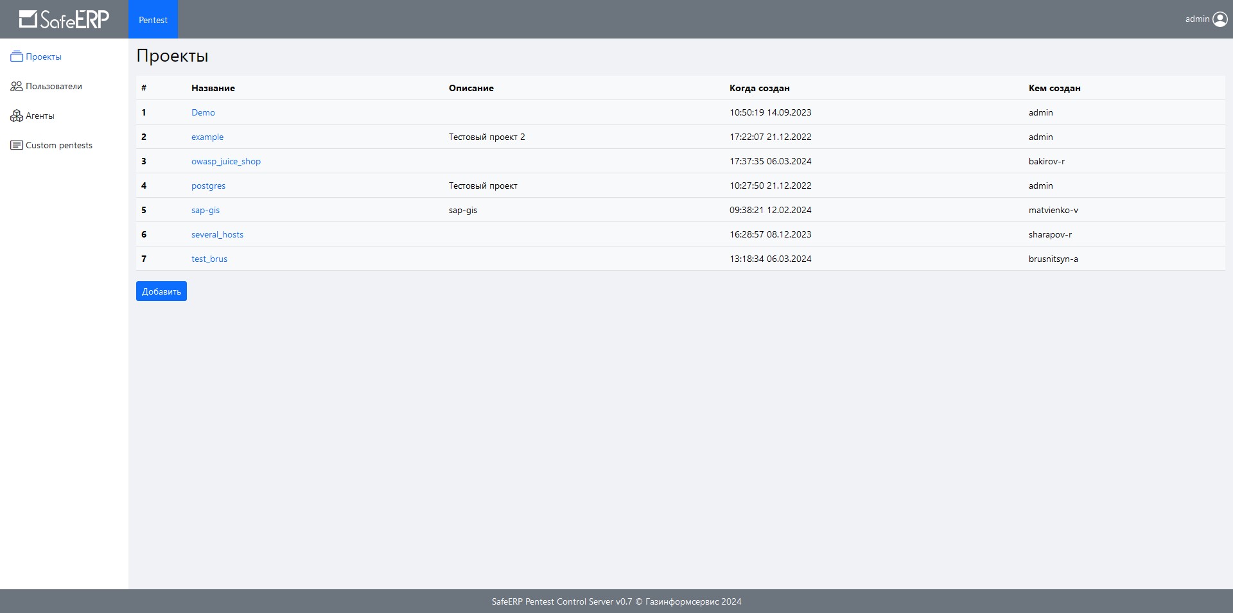Image resolution: width=1233 pixels, height=613 pixels.
Task: Open the sap-gis project link
Action: tap(205, 210)
